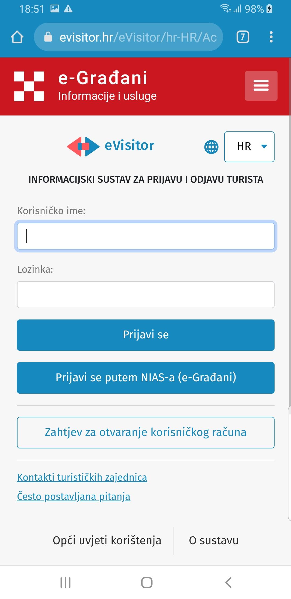Focus the Korisničko ime input field

click(146, 236)
